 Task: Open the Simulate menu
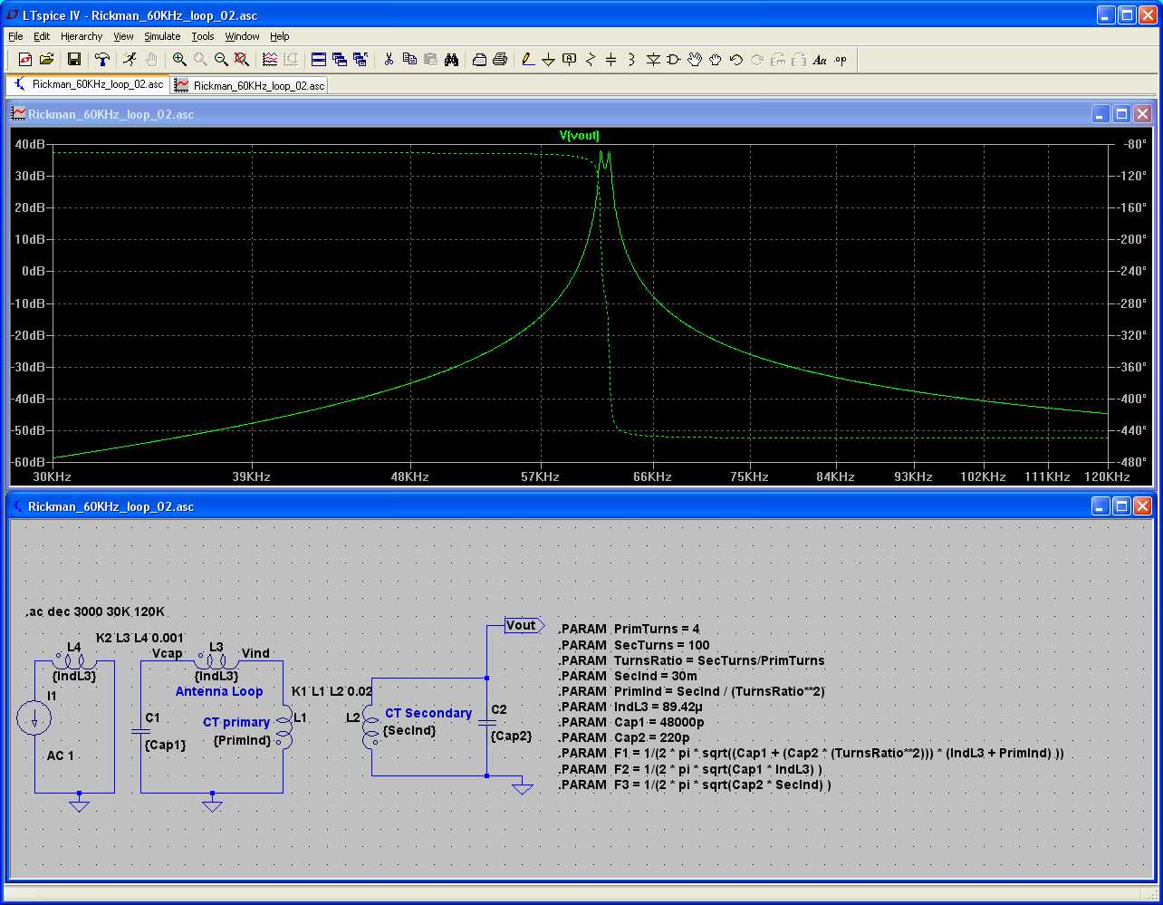pos(162,36)
